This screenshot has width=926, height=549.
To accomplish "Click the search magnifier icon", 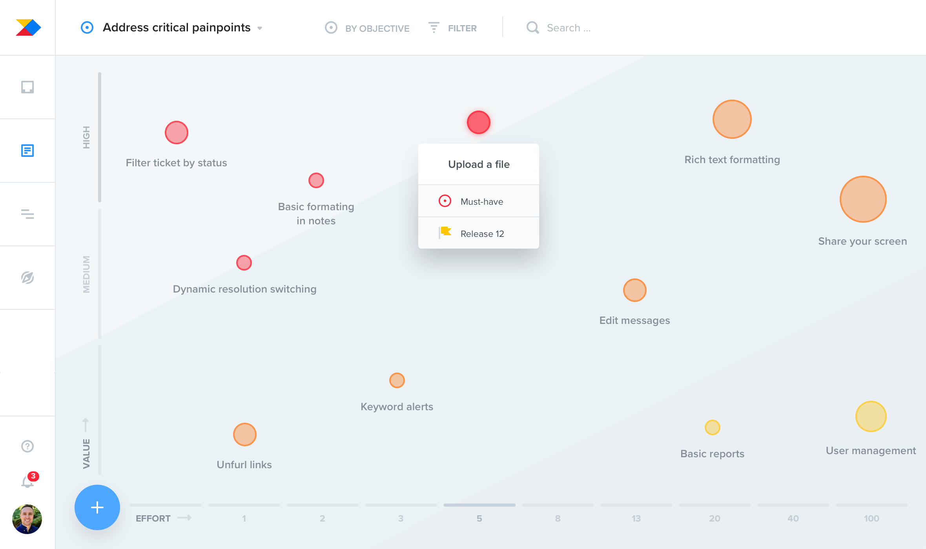I will 532,28.
